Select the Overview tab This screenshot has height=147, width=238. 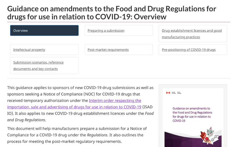click(x=44, y=30)
